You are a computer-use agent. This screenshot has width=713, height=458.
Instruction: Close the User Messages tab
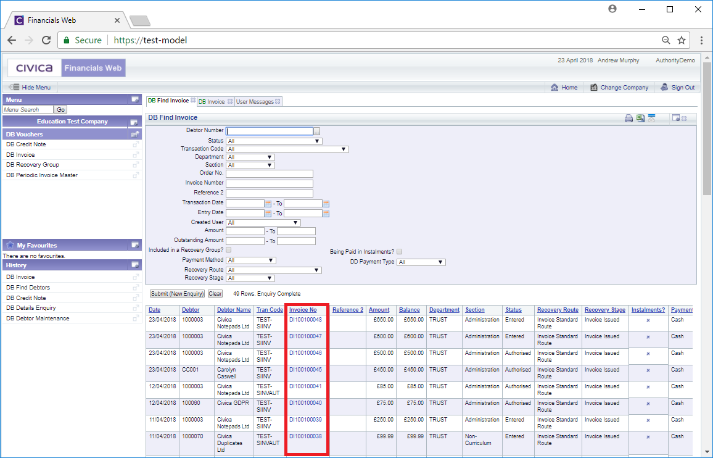coord(278,101)
